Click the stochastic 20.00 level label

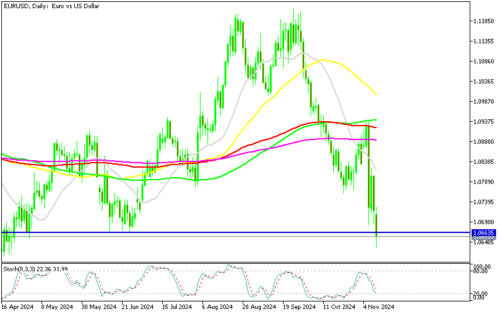[482, 294]
